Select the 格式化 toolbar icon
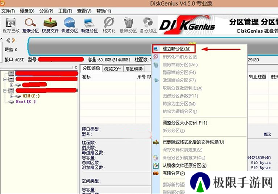Image resolution: width=278 pixels, height=194 pixels. 109,25
